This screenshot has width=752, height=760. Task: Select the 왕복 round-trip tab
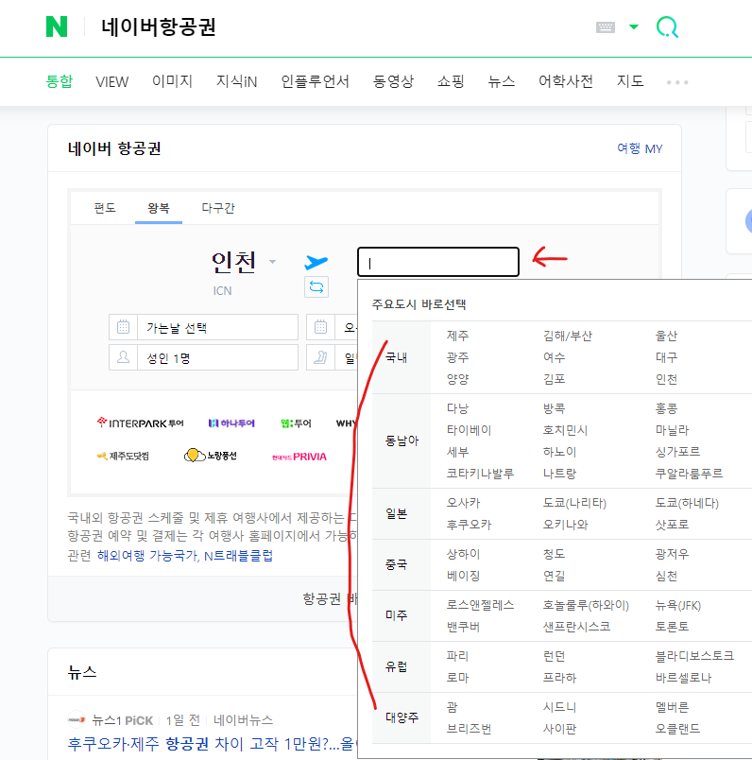pyautogui.click(x=159, y=208)
